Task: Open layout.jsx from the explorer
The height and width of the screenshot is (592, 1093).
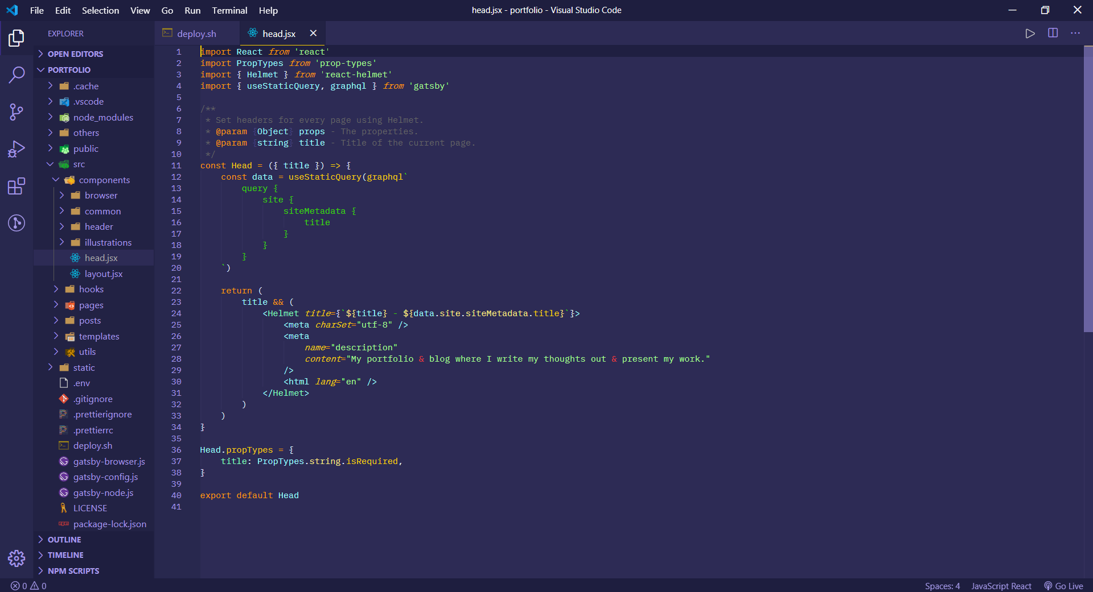Action: click(104, 274)
